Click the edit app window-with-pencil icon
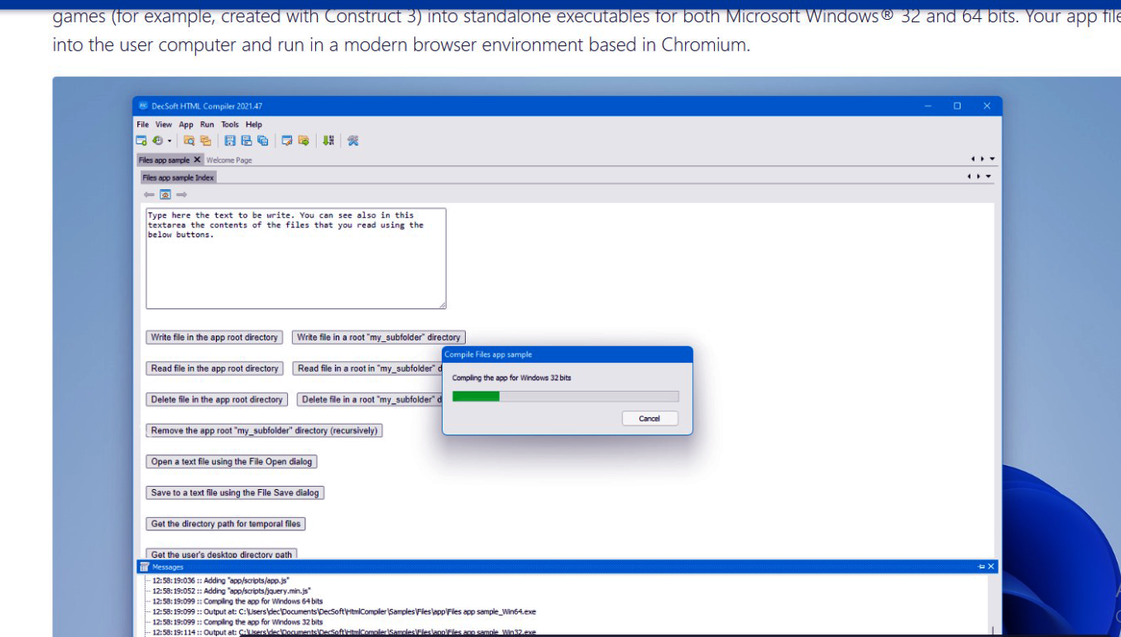This screenshot has height=637, width=1121. [287, 140]
